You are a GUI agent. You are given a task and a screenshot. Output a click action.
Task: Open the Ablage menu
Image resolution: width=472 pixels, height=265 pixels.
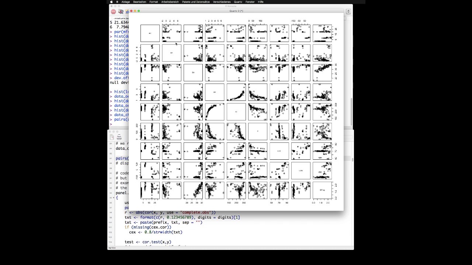(126, 2)
